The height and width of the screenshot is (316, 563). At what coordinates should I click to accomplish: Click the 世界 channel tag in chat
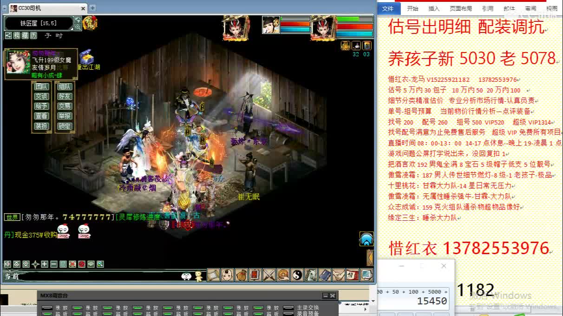coord(12,217)
